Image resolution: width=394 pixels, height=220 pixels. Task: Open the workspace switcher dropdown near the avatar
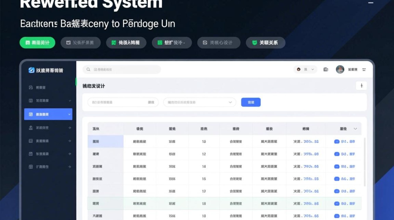pos(305,70)
